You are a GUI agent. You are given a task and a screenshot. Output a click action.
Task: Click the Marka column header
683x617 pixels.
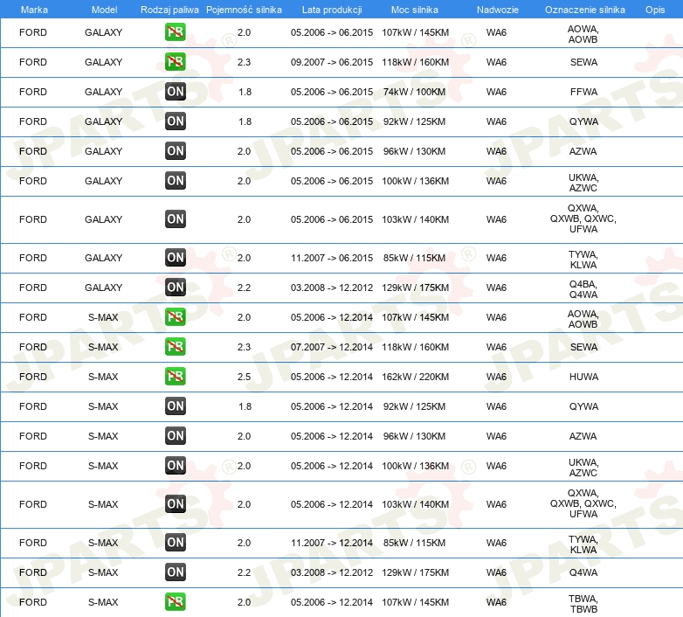pyautogui.click(x=34, y=10)
